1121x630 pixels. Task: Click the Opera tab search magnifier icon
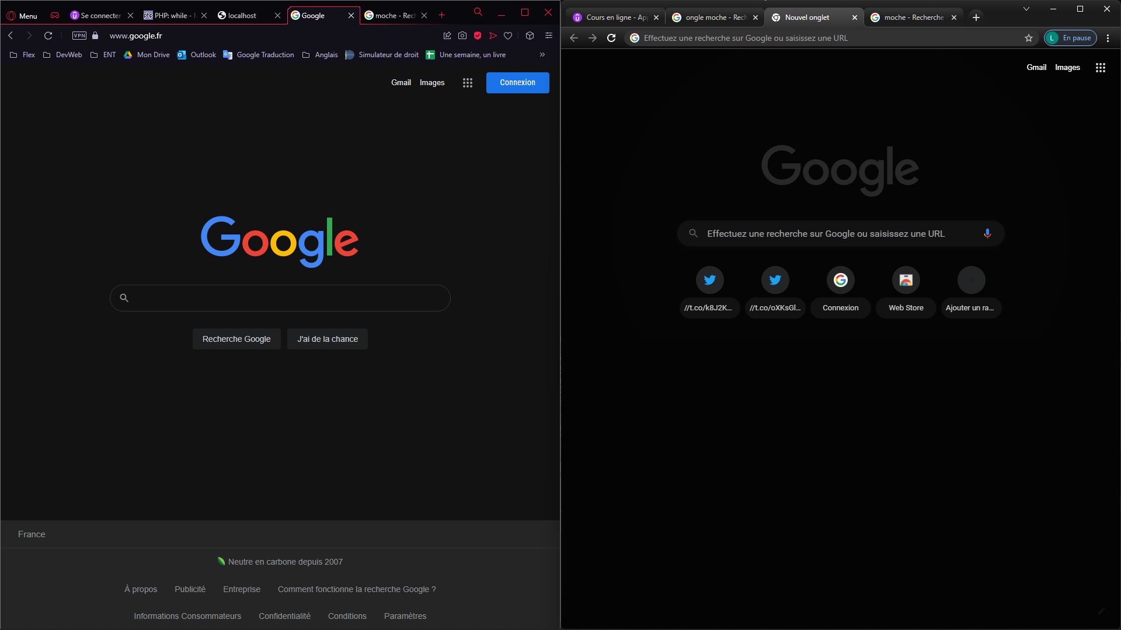478,12
